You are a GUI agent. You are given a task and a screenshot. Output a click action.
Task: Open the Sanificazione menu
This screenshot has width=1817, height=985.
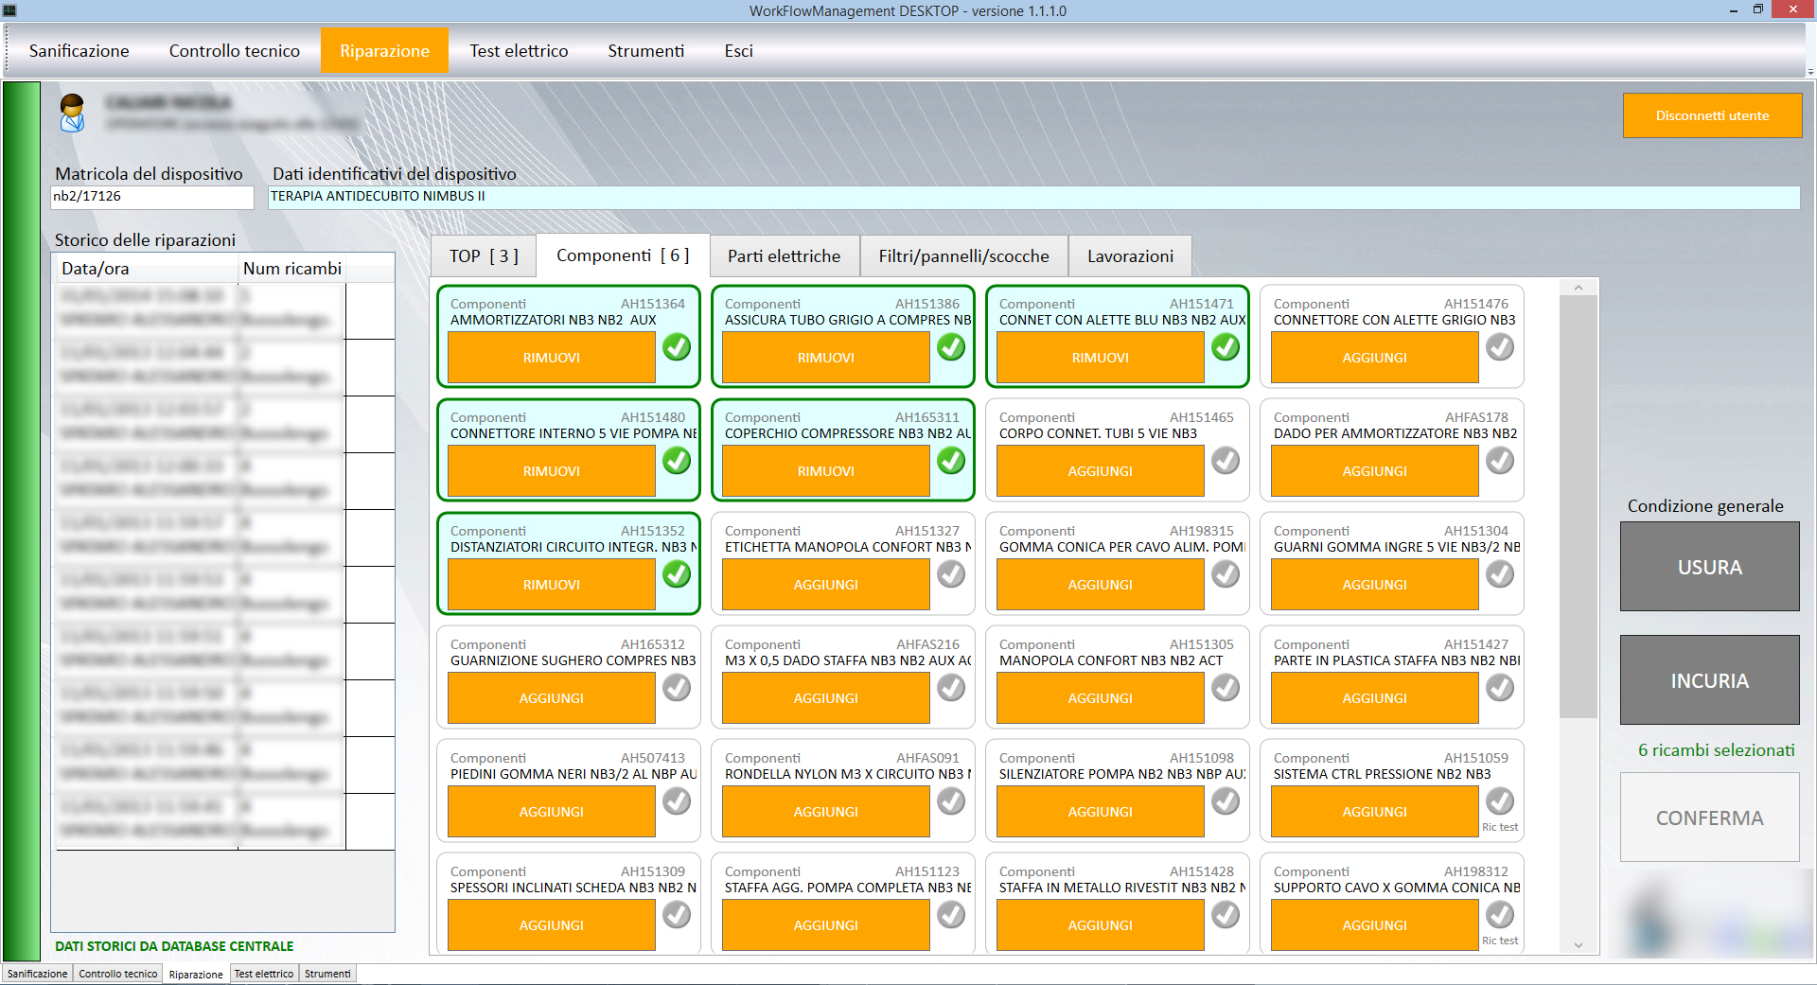(x=79, y=51)
